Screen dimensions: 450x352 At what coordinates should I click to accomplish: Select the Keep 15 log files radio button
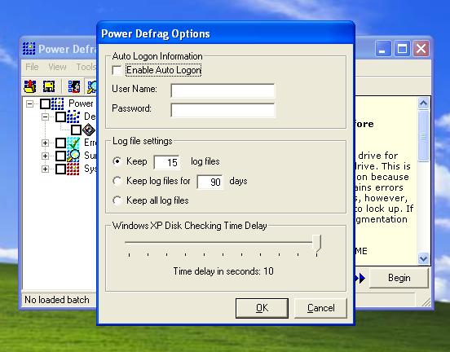117,161
